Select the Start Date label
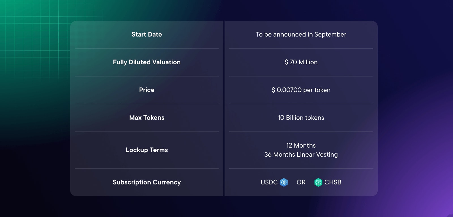The height and width of the screenshot is (217, 453). pyautogui.click(x=147, y=34)
